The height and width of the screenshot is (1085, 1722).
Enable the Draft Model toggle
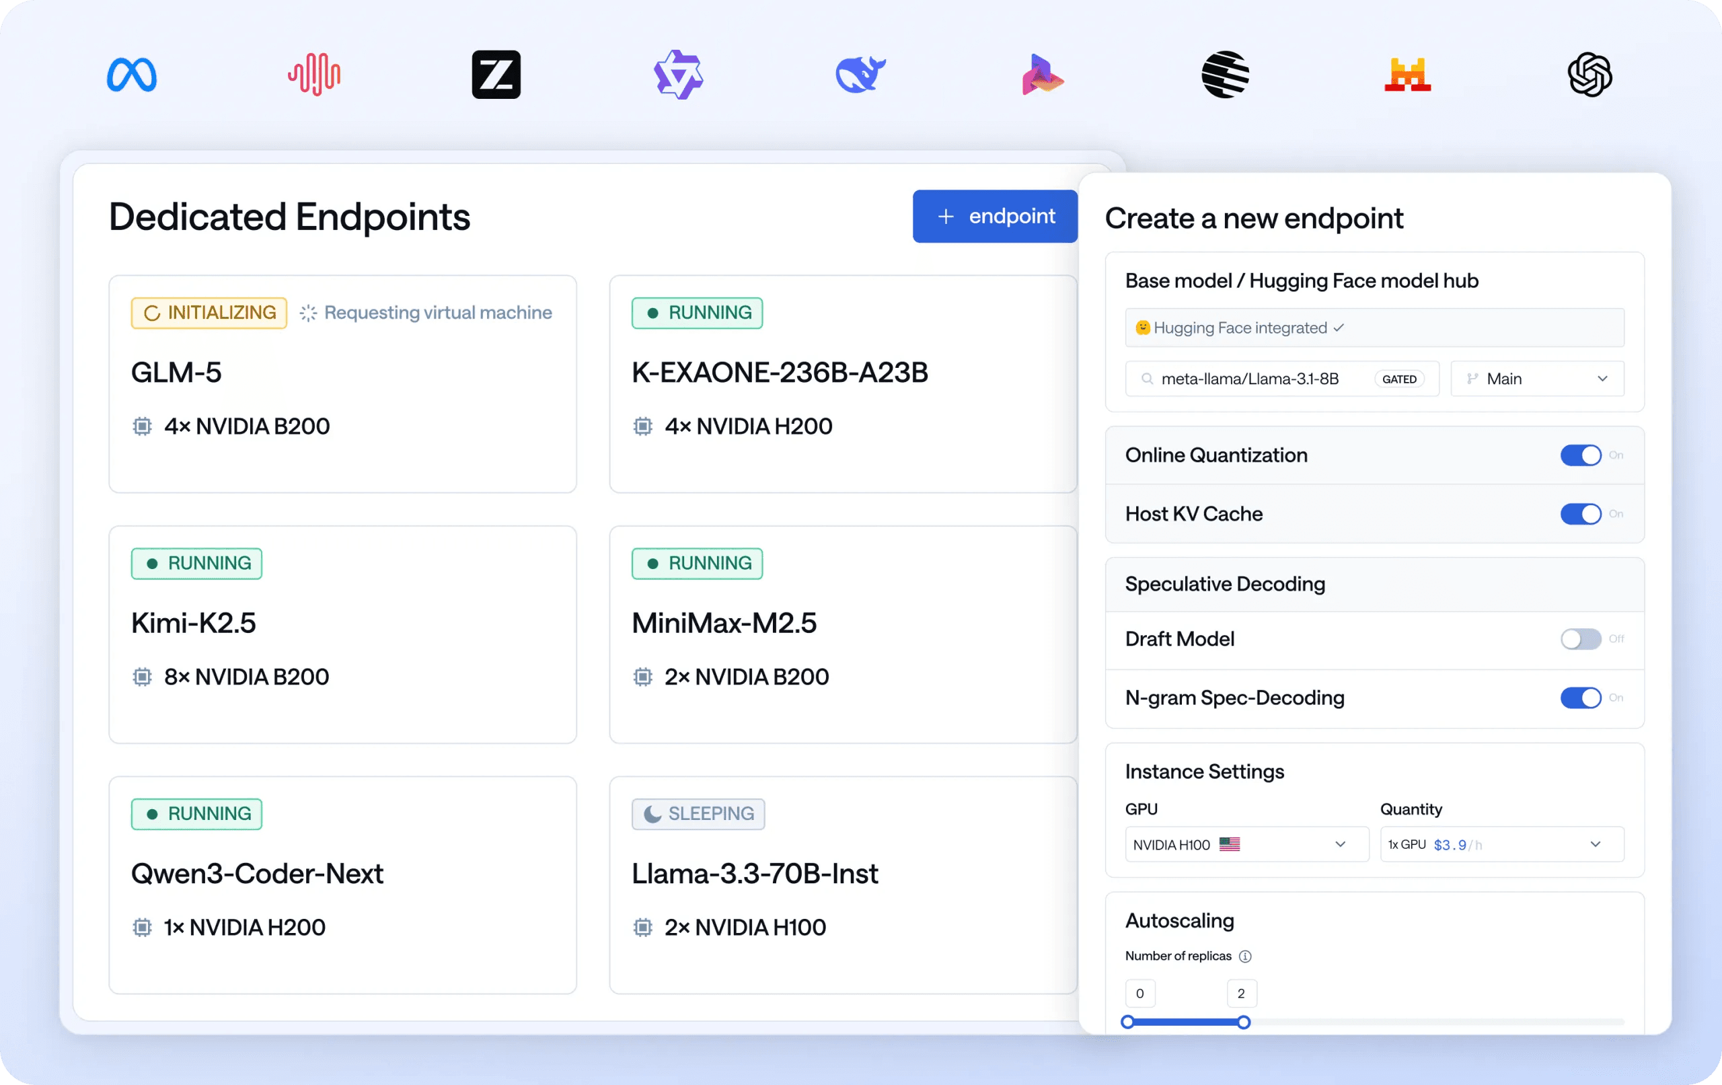(1581, 639)
